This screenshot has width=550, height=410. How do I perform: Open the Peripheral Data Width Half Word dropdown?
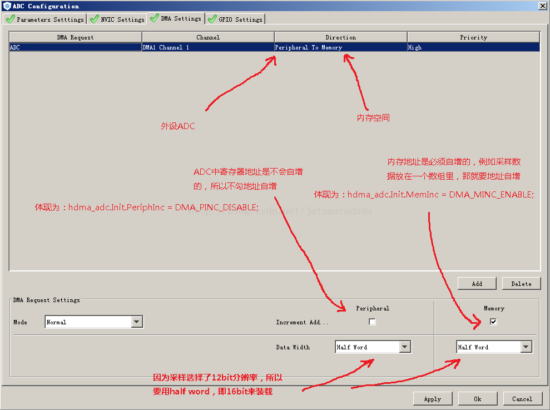click(x=373, y=347)
